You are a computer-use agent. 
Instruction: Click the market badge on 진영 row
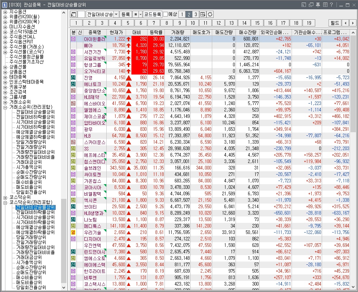[x=73, y=77]
